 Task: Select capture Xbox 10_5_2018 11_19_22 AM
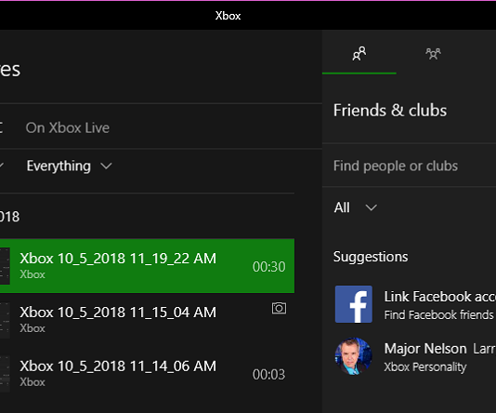[x=147, y=266]
